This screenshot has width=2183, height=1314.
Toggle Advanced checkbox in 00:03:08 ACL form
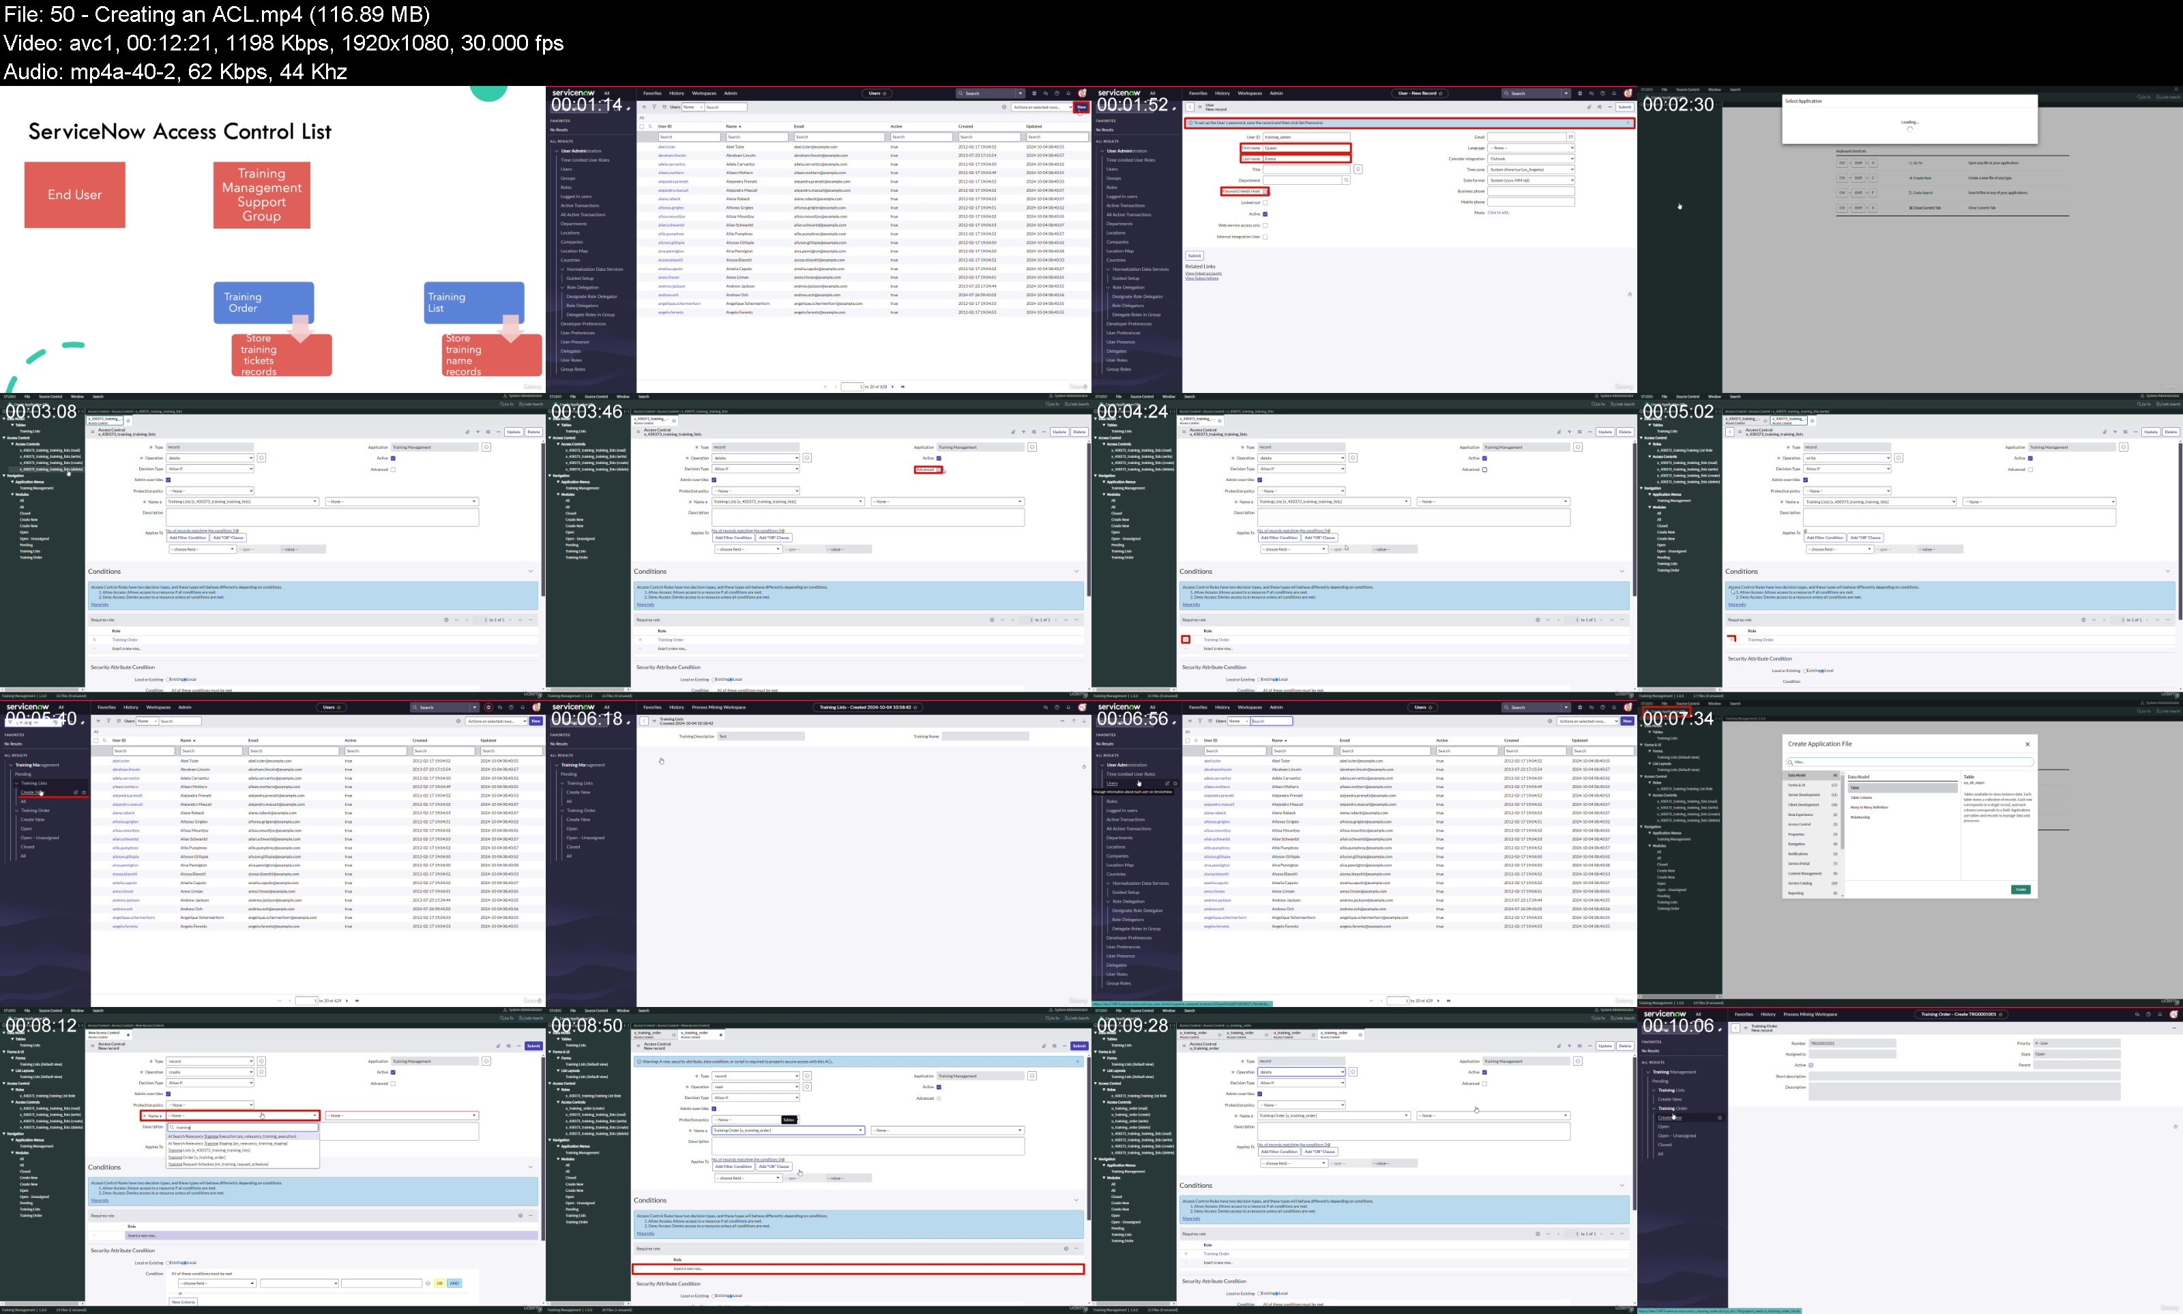[x=393, y=469]
